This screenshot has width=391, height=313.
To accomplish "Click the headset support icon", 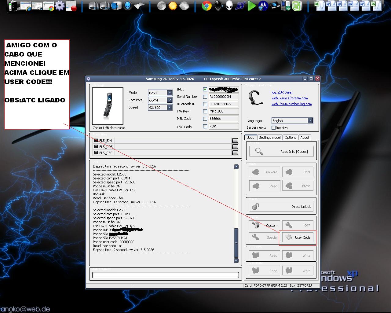I will (255, 98).
